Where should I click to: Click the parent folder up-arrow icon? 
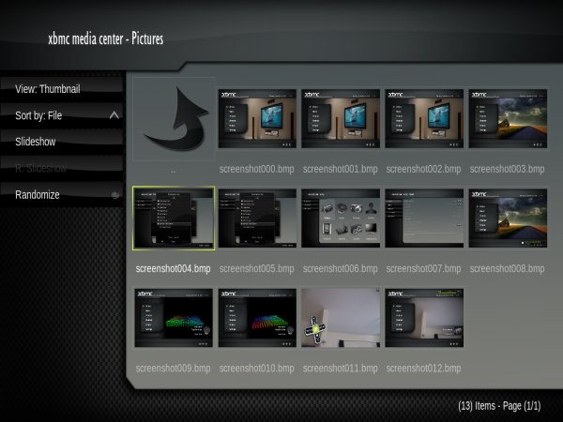point(174,120)
